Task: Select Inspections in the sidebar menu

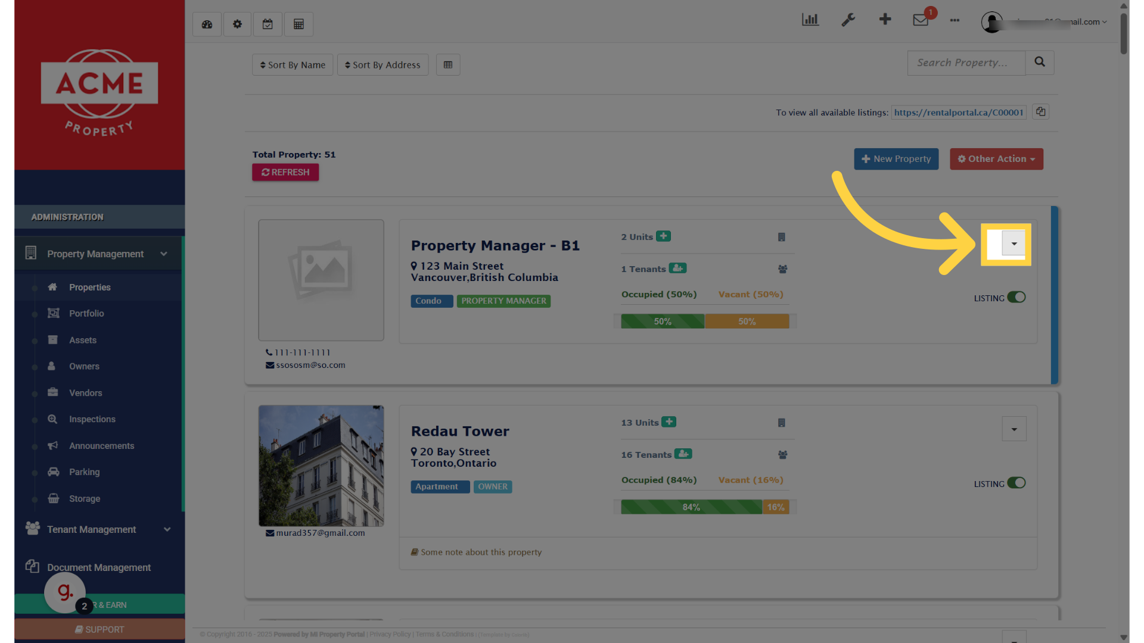Action: 92,419
